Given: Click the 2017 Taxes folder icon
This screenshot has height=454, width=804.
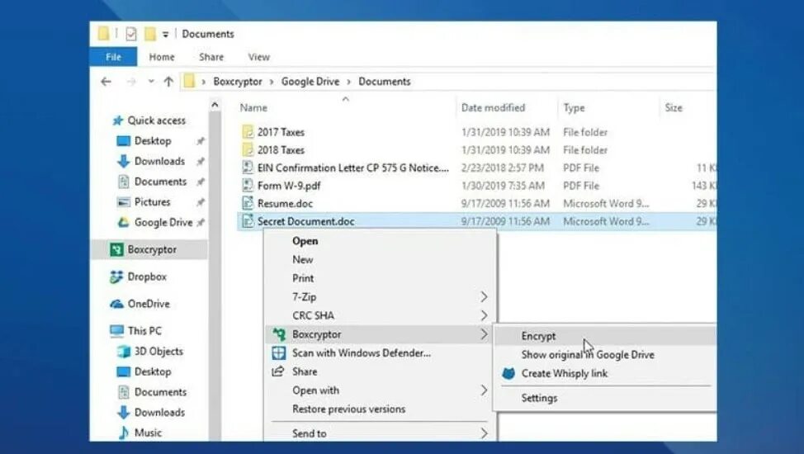Looking at the screenshot, I should [248, 132].
